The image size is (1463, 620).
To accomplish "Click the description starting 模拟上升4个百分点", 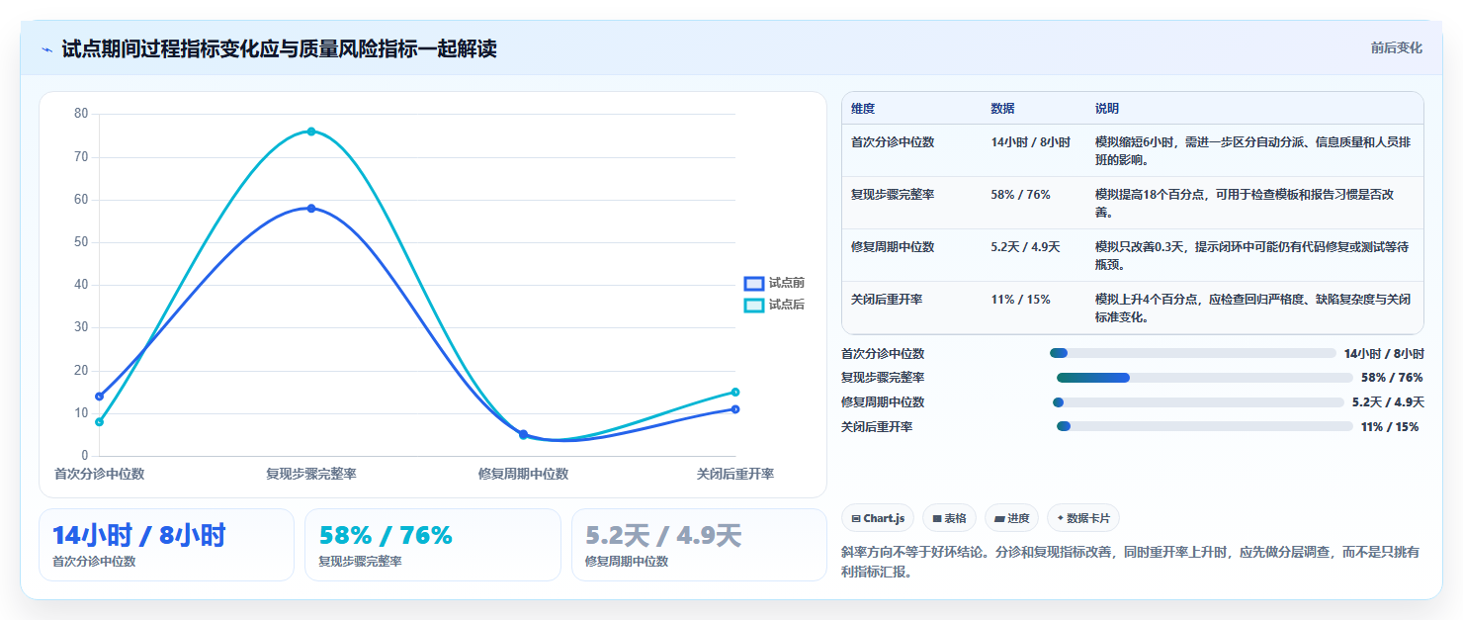I will tap(1252, 308).
